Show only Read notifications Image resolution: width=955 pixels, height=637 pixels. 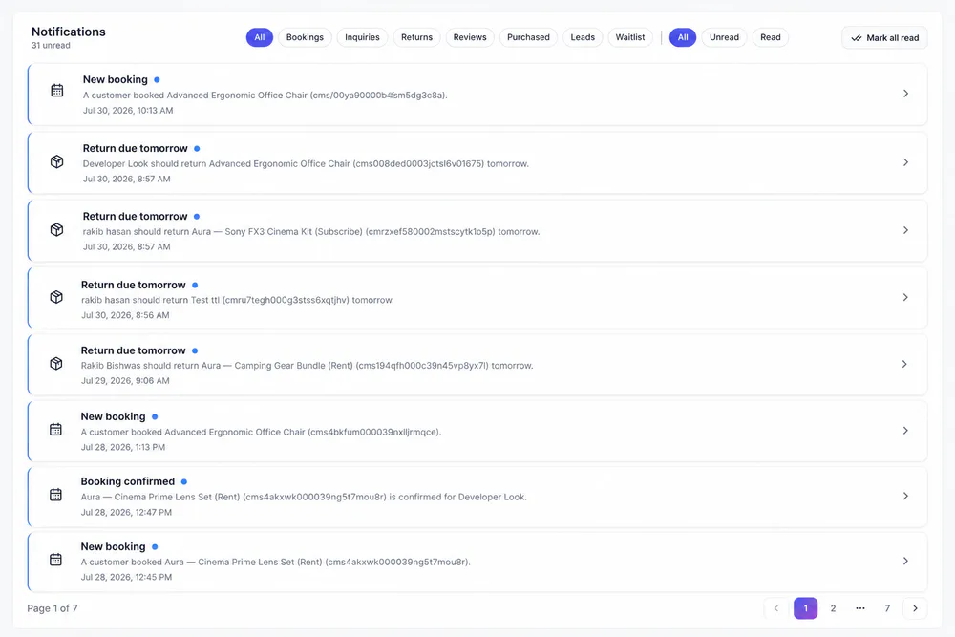771,37
